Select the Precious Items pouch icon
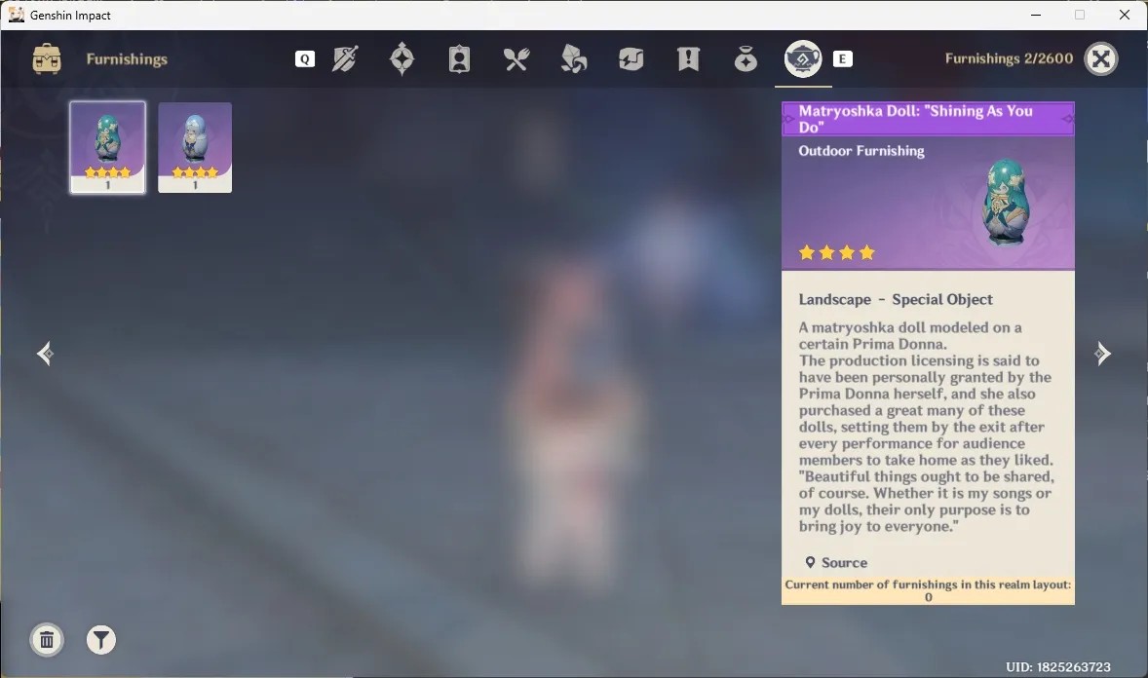Image resolution: width=1148 pixels, height=678 pixels. coord(746,59)
